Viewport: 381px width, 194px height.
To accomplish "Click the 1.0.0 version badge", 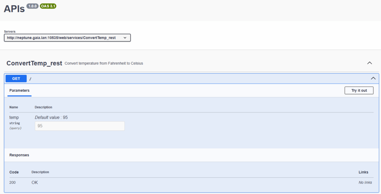I will pyautogui.click(x=32, y=6).
